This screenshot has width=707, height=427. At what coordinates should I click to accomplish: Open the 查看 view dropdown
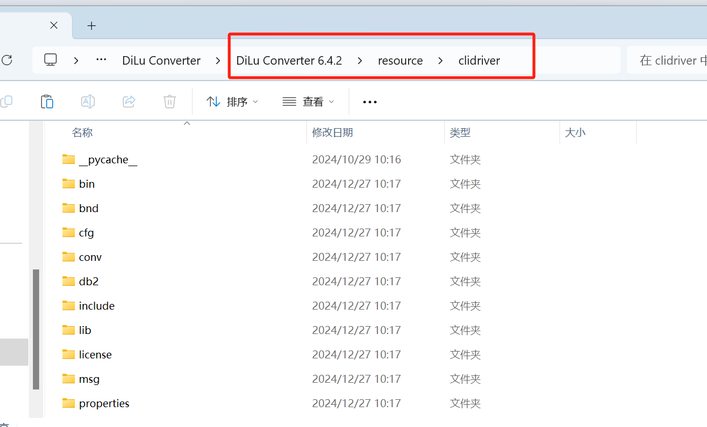(x=308, y=102)
